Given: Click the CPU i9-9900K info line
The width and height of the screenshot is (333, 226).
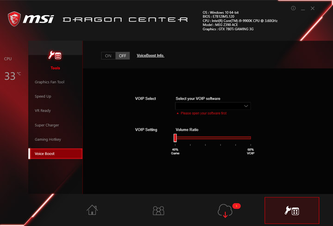Looking at the screenshot, I should [240, 21].
